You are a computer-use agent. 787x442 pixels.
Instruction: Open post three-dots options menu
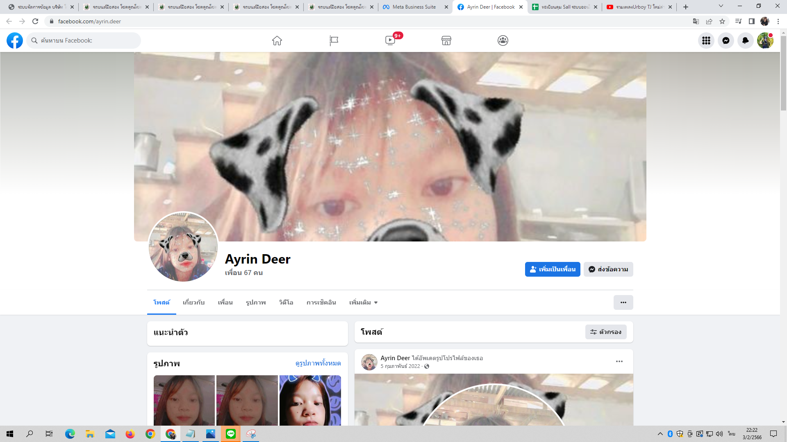[619, 361]
